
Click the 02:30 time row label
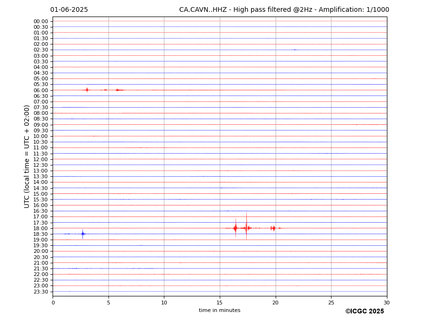pyautogui.click(x=41, y=50)
